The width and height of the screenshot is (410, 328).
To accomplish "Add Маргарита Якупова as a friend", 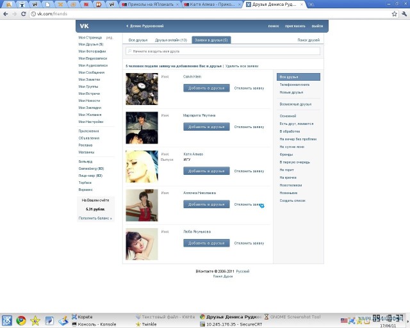I will [x=206, y=127].
